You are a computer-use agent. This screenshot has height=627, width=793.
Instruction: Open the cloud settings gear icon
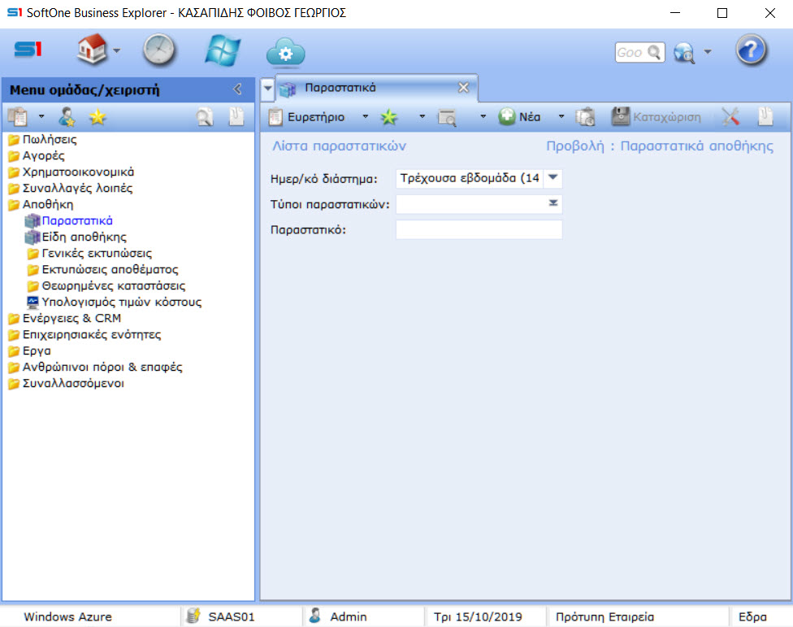286,53
